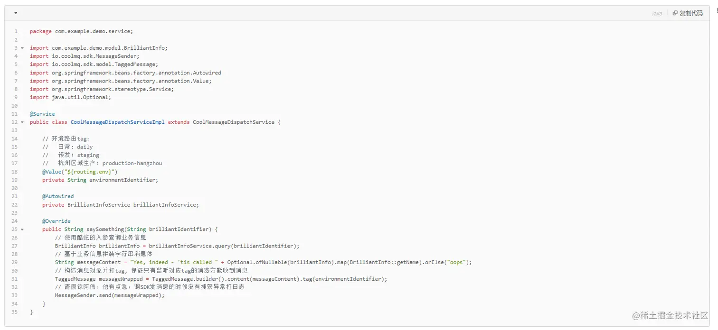
Task: Click the import io.coolmq.sdk.MessageSender line
Action: pyautogui.click(x=85, y=56)
